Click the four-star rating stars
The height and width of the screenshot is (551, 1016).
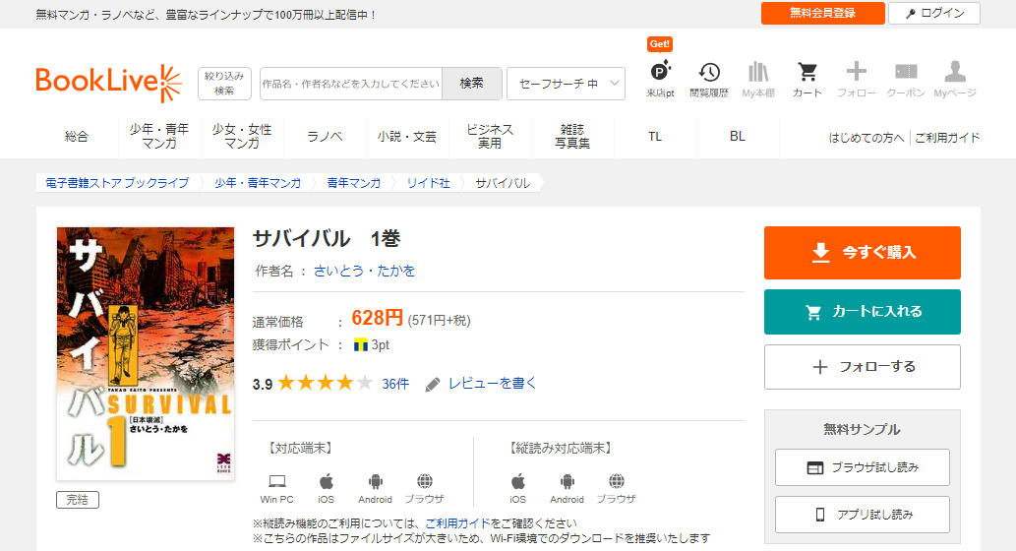tap(325, 384)
